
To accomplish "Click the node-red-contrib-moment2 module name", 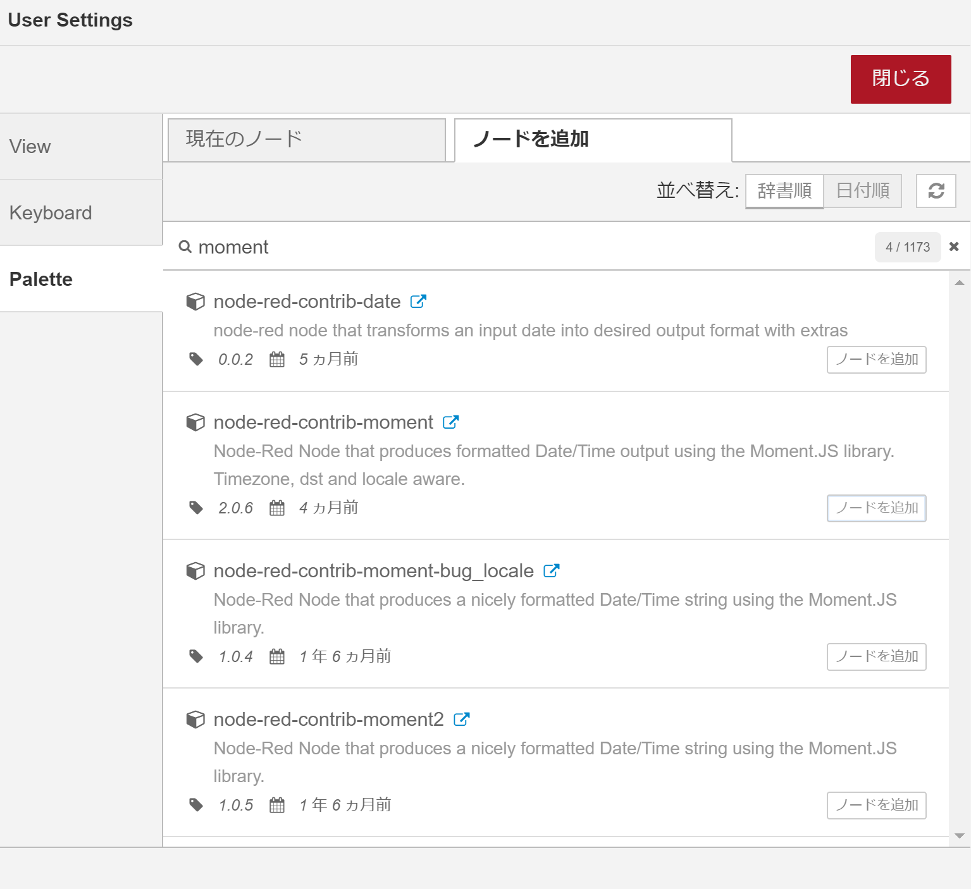I will pyautogui.click(x=328, y=720).
